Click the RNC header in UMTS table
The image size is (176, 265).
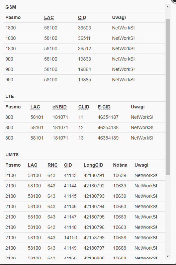53,165
